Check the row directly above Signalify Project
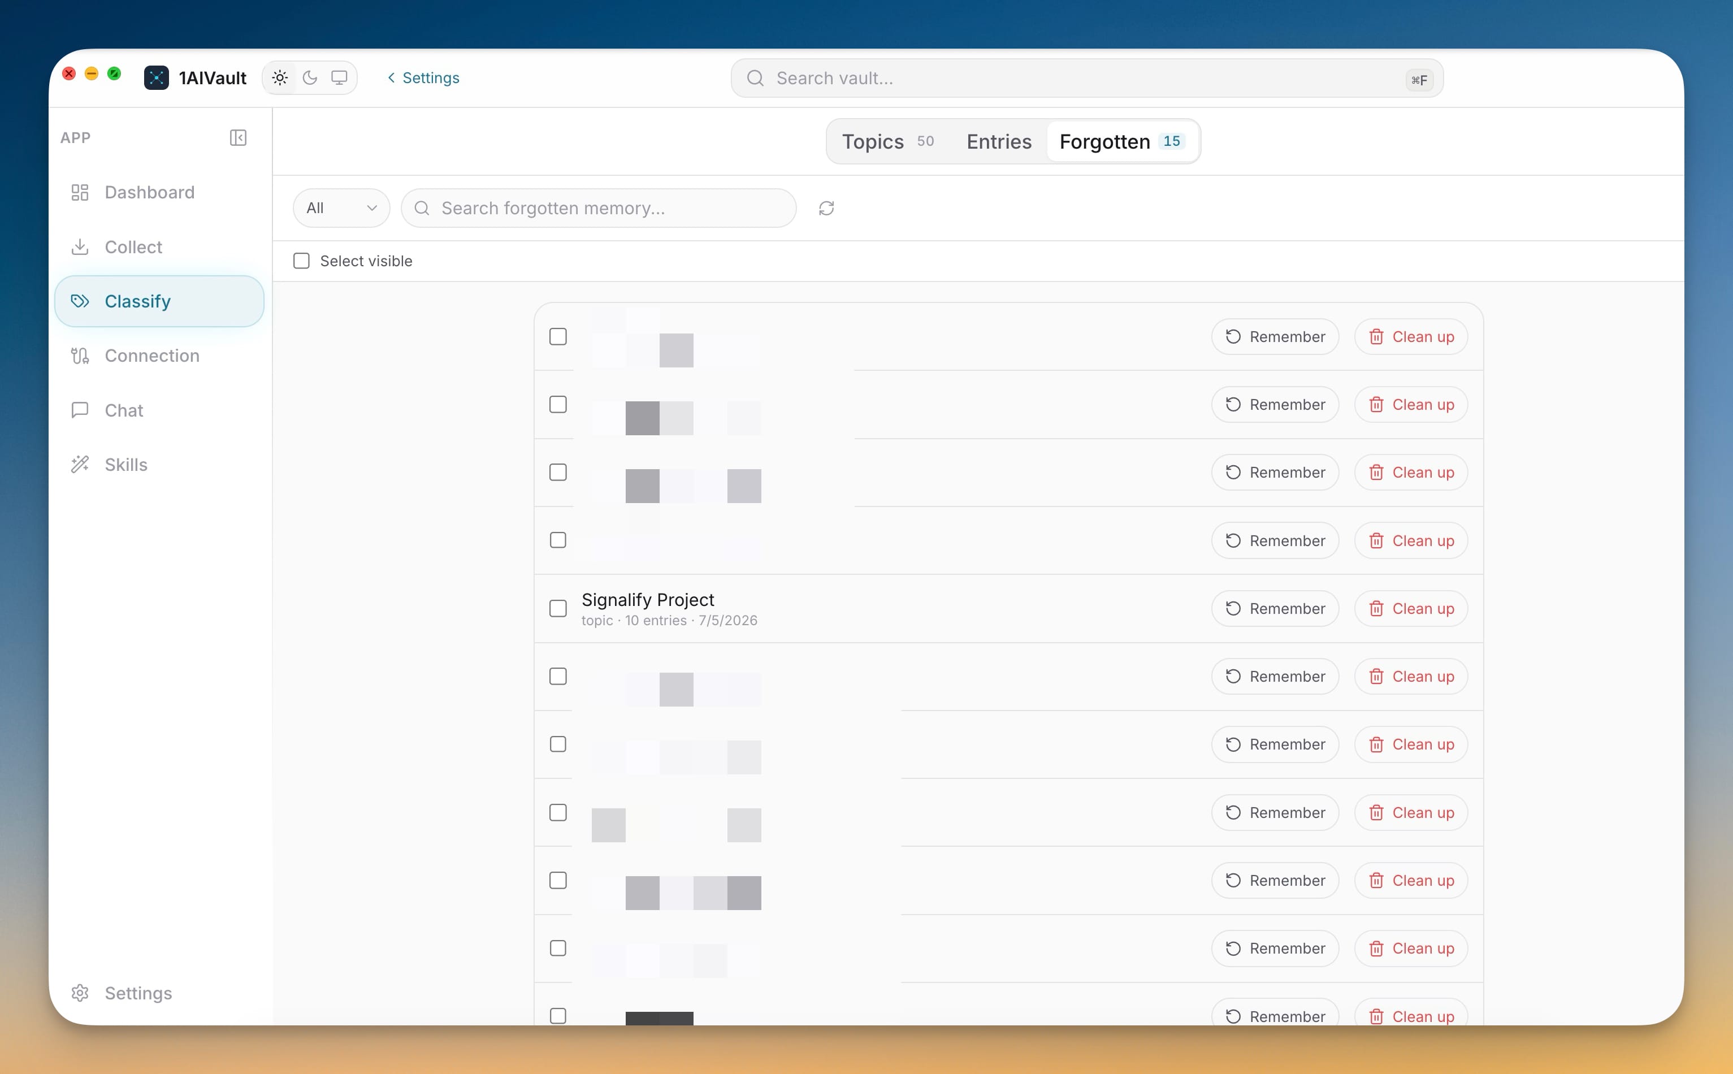 558,540
